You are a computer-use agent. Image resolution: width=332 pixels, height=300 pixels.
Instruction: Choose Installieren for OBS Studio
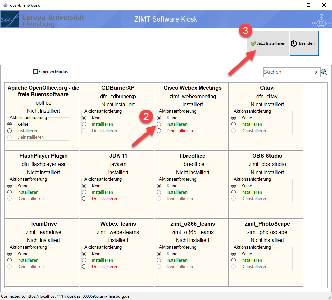(x=234, y=192)
